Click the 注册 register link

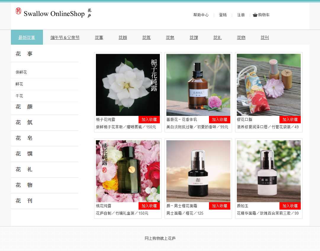[x=241, y=15]
